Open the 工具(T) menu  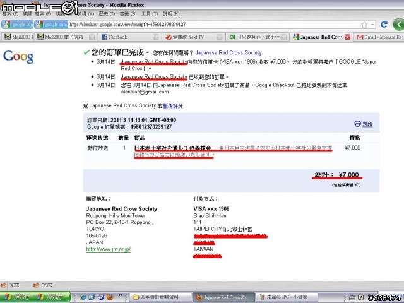[150, 14]
